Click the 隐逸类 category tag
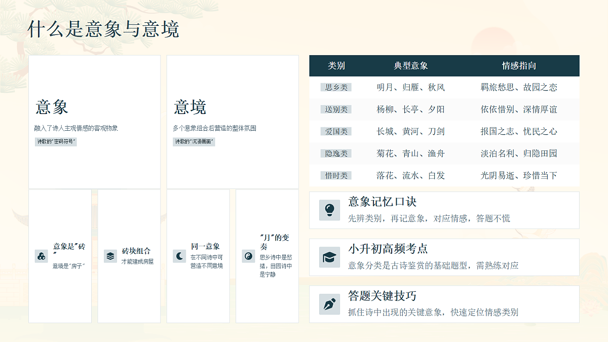Screen dimensions: 608x342 click(x=336, y=154)
